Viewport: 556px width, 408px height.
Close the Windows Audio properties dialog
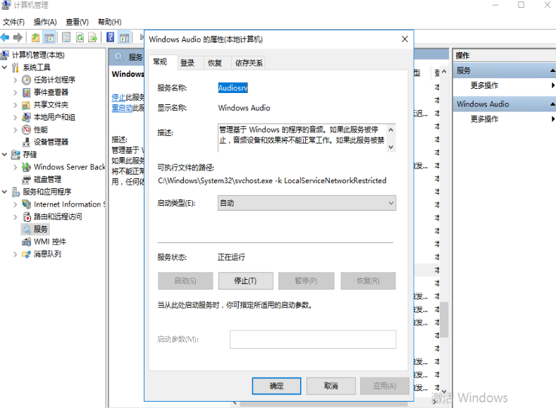click(404, 39)
